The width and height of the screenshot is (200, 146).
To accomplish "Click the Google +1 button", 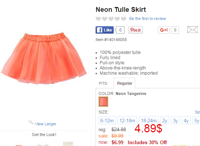I will tap(164, 30).
